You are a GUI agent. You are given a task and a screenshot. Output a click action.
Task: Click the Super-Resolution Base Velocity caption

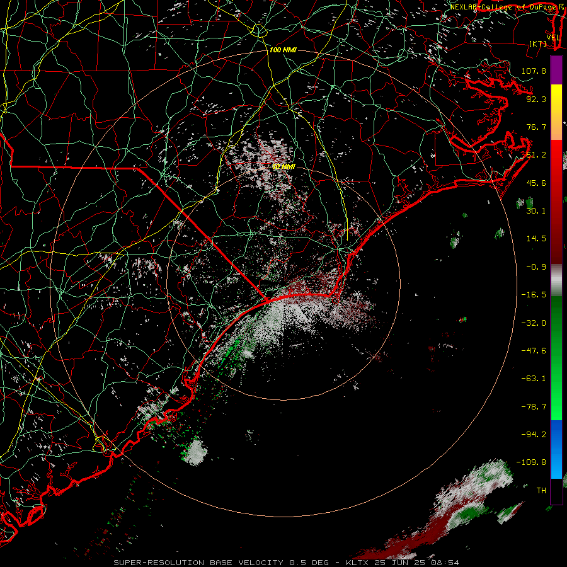click(x=287, y=563)
